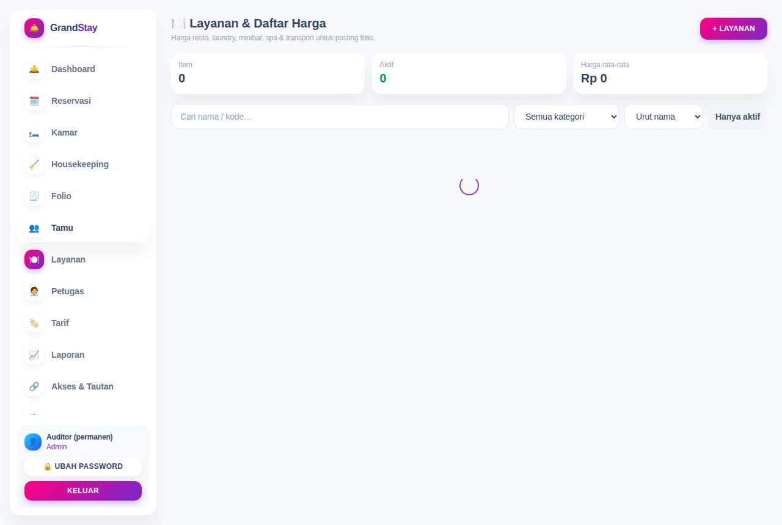Click the Tarif price tag icon
This screenshot has height=525, width=782.
tap(34, 323)
